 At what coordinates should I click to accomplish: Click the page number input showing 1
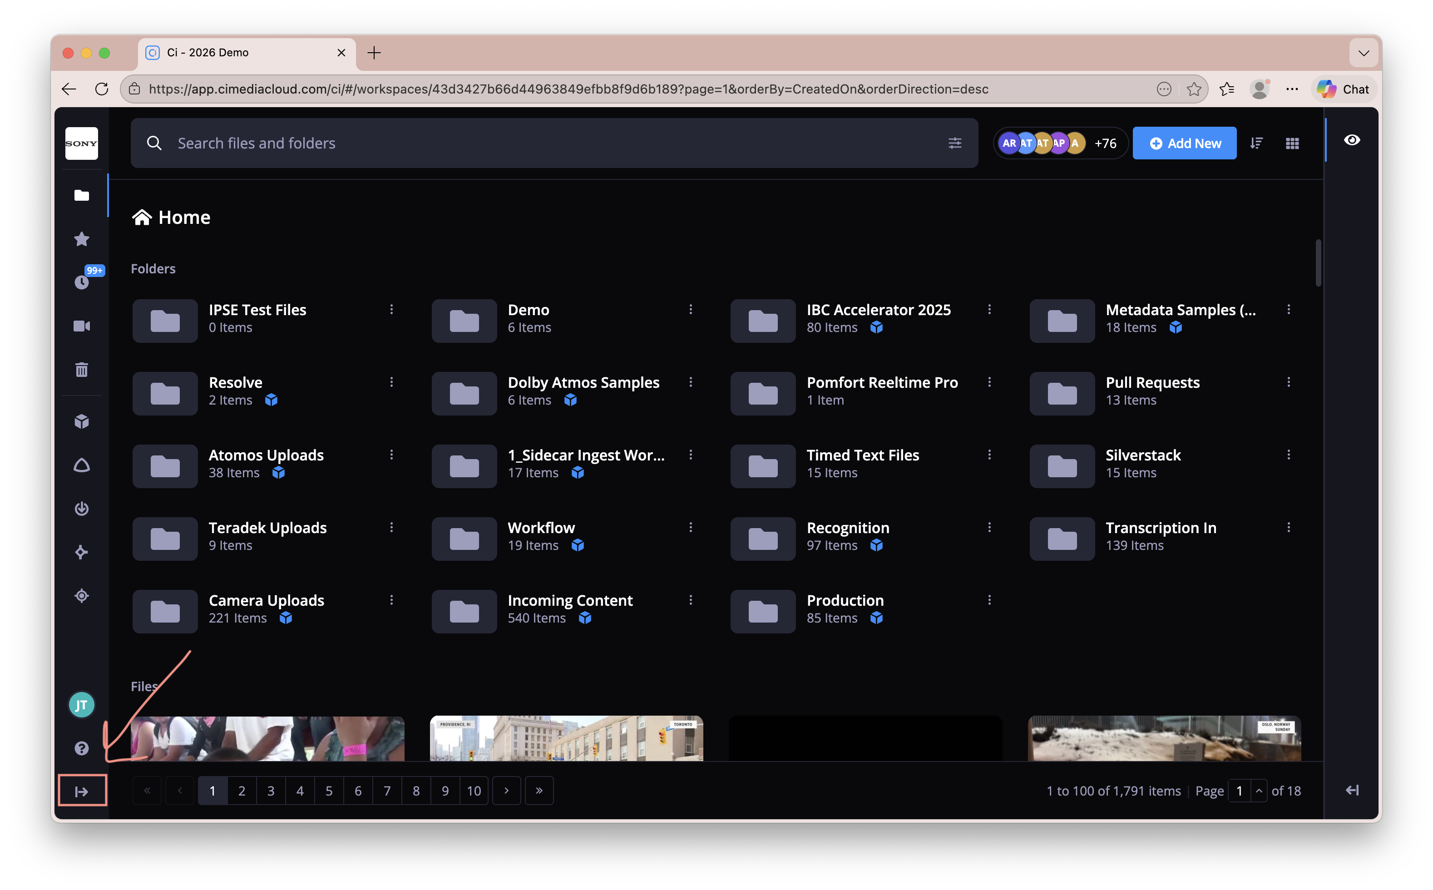1240,791
